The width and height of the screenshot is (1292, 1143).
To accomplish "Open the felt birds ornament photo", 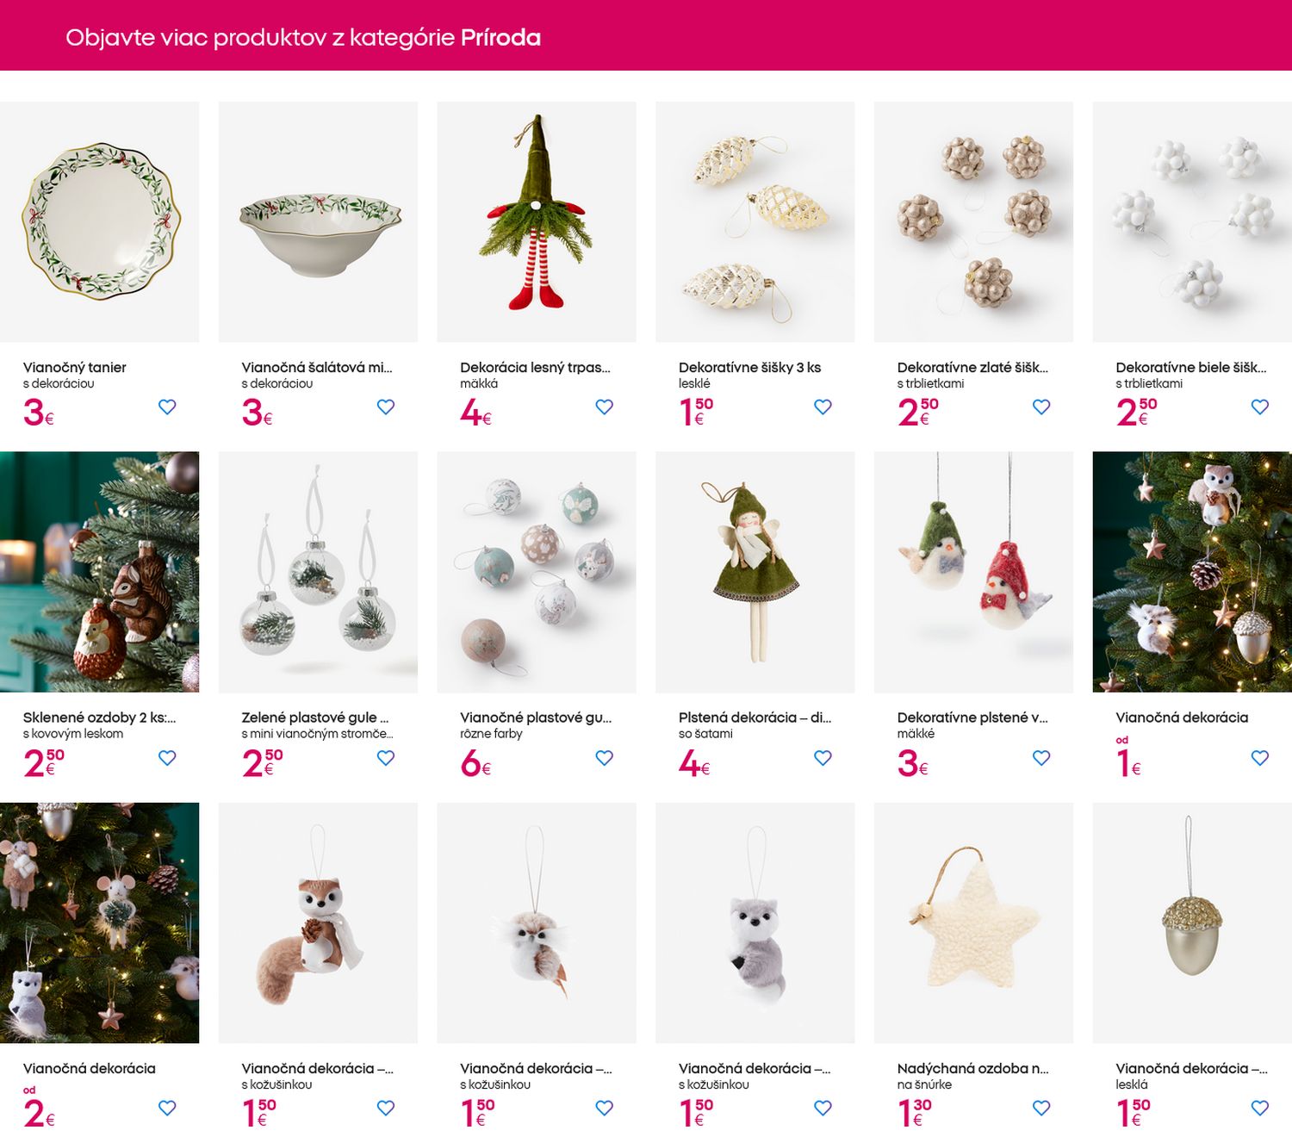I will tap(973, 572).
